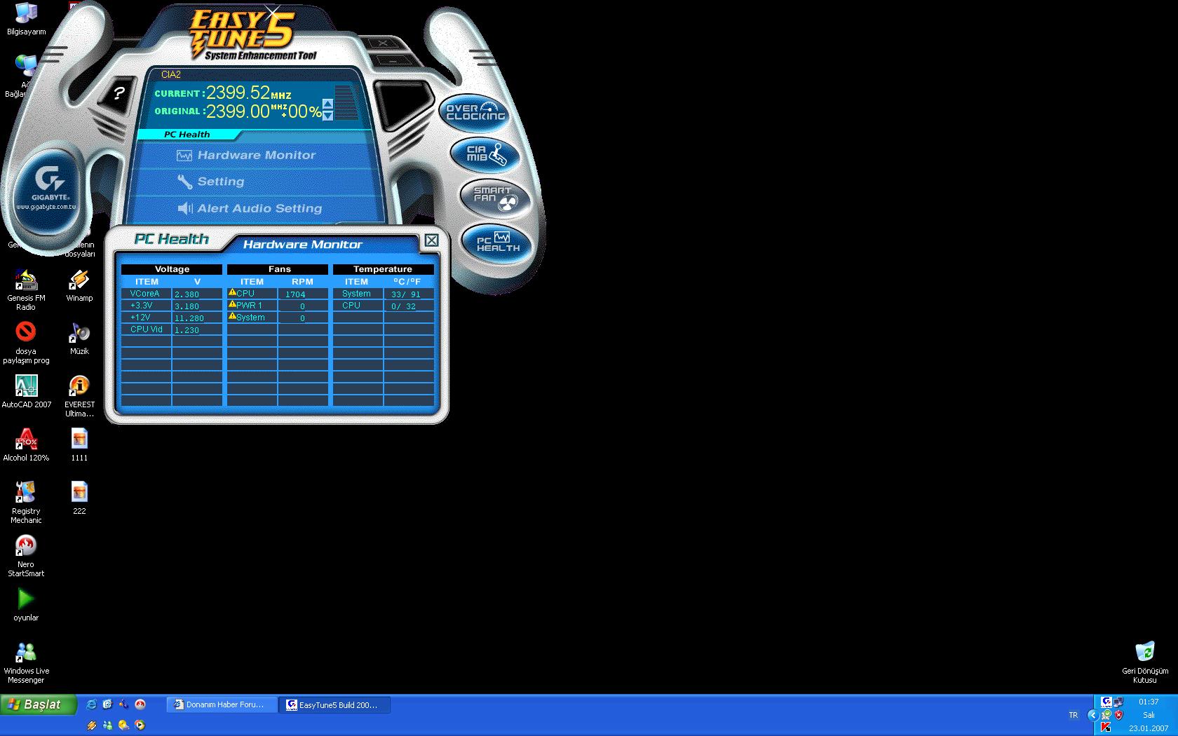
Task: Open Müzik desktop shortcut
Action: [79, 339]
